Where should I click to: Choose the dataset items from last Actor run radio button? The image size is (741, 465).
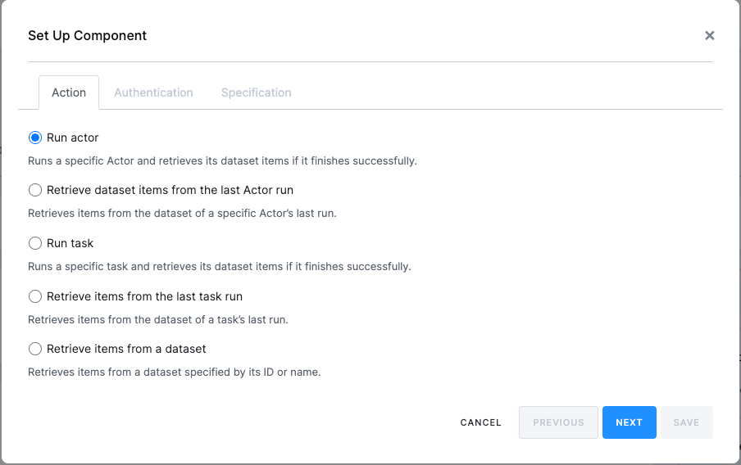tap(35, 190)
